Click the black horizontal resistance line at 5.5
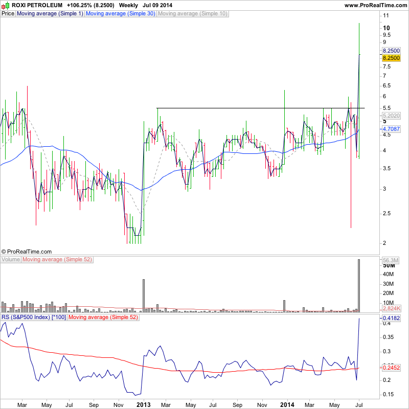Screen dimensions: 409x409 [260, 108]
